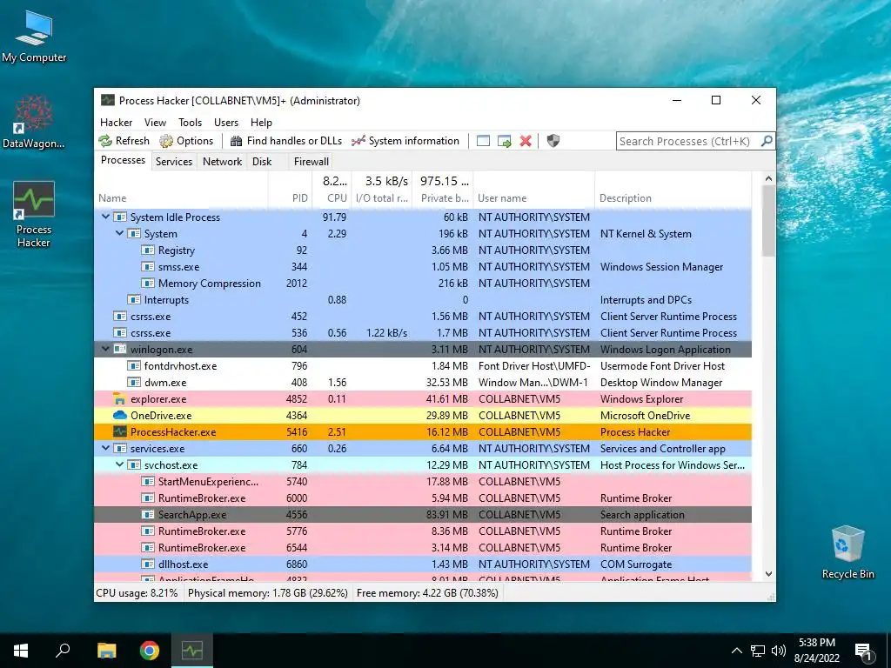This screenshot has width=891, height=668.
Task: Switch to the Firewall tab
Action: pyautogui.click(x=311, y=161)
